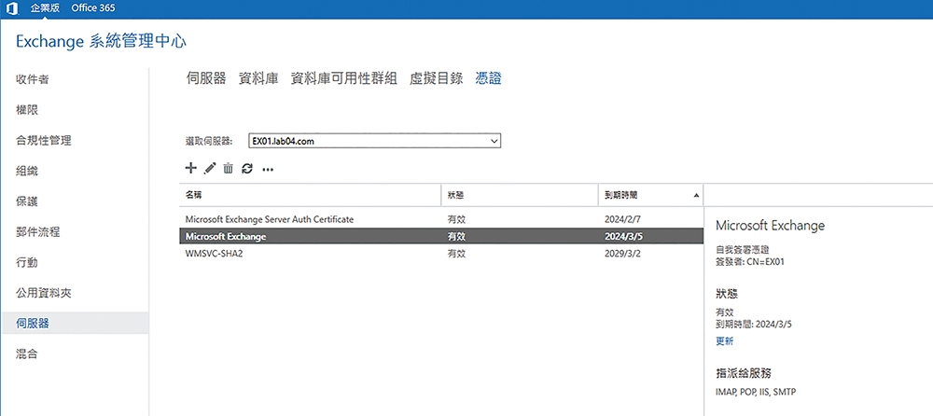Click expiry date 2024/2/7 cell
933x416 pixels.
coord(621,219)
